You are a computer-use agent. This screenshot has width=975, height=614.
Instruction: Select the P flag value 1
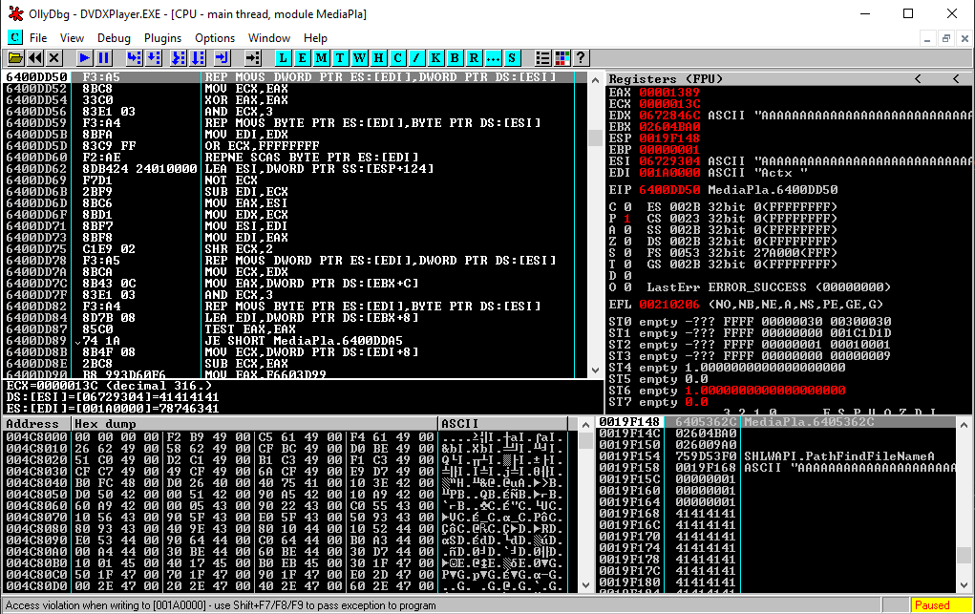tap(626, 219)
